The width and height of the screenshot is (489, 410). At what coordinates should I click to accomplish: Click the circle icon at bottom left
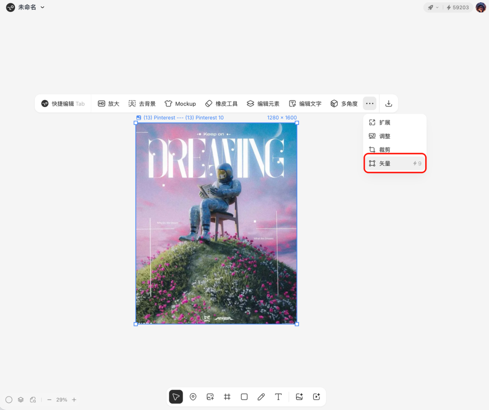coord(9,400)
